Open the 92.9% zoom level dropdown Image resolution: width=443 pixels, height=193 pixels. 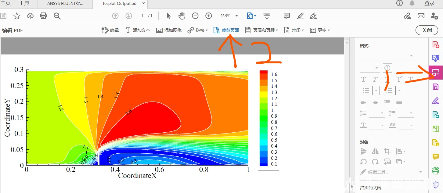(x=229, y=16)
